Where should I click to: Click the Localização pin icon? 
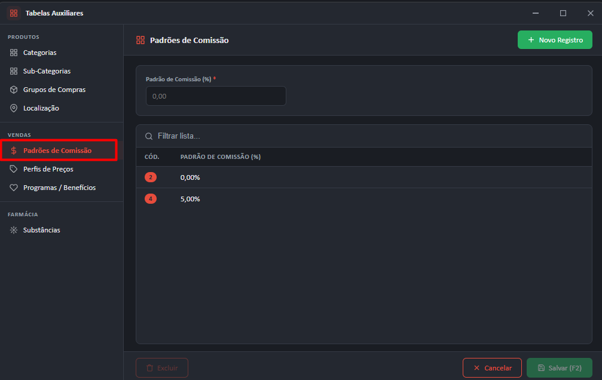[x=14, y=108]
